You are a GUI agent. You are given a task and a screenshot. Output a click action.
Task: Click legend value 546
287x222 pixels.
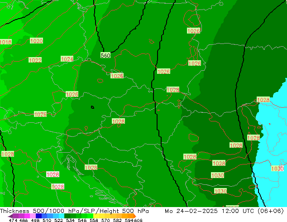[82, 220]
